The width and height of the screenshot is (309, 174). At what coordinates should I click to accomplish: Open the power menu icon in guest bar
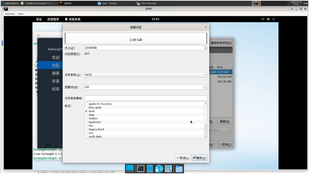273,19
